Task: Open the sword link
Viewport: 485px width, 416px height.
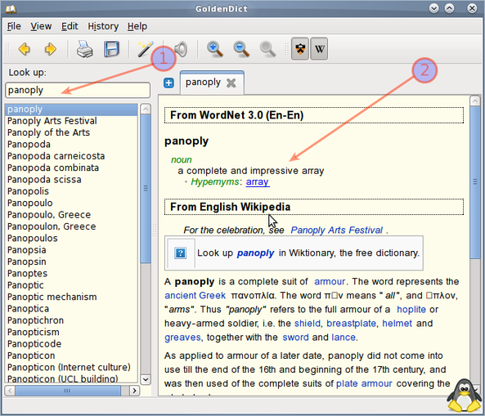Action: (295, 338)
